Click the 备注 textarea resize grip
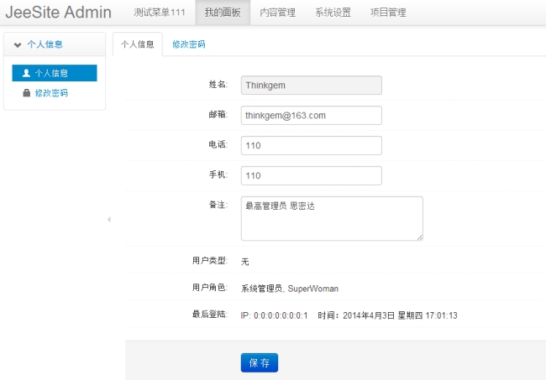546x380 pixels. [420, 237]
